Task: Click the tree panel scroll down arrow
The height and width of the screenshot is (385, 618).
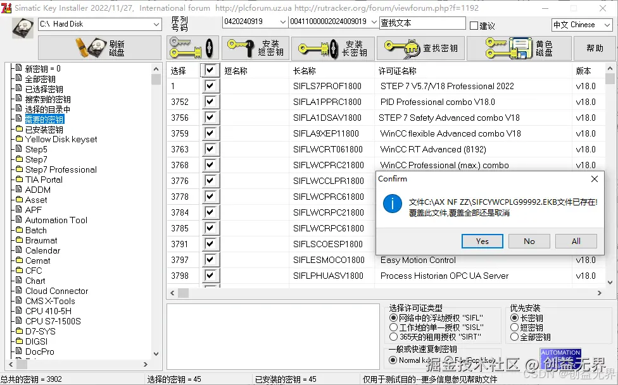Action: [156, 354]
